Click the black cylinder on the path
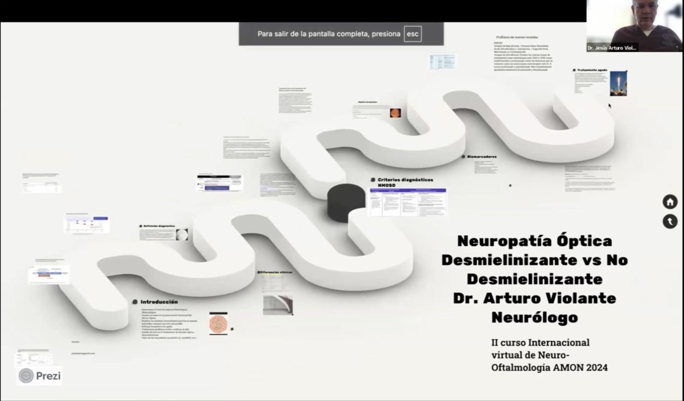The image size is (684, 401). pyautogui.click(x=346, y=203)
